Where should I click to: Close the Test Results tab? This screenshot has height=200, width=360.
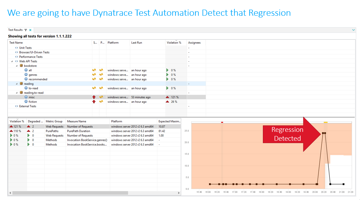tap(30, 30)
